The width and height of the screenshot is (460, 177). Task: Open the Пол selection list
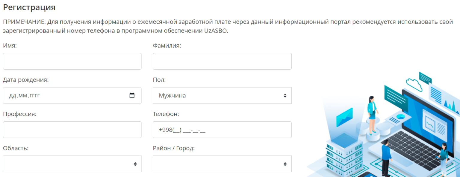click(x=222, y=95)
